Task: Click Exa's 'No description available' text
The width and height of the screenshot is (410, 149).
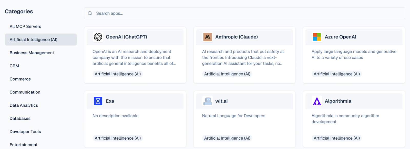Action: pos(116,116)
